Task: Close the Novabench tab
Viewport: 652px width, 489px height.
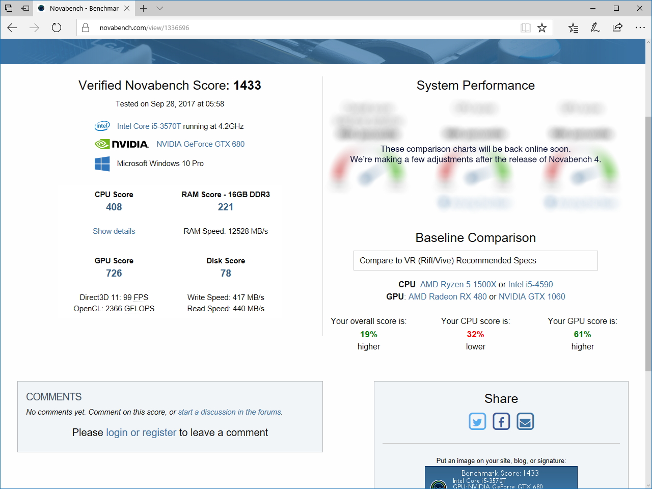Action: (x=127, y=8)
